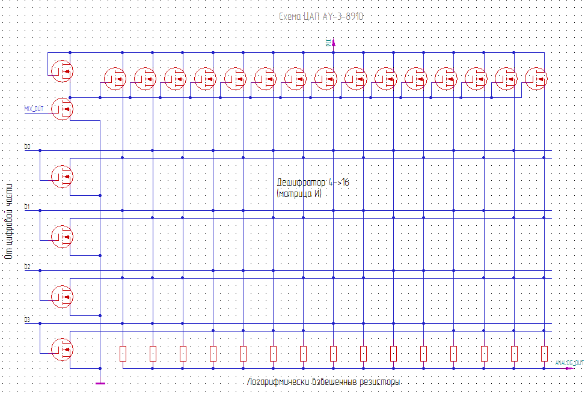Click the ANALOG_OUT output label
This screenshot has width=588, height=397.
568,363
